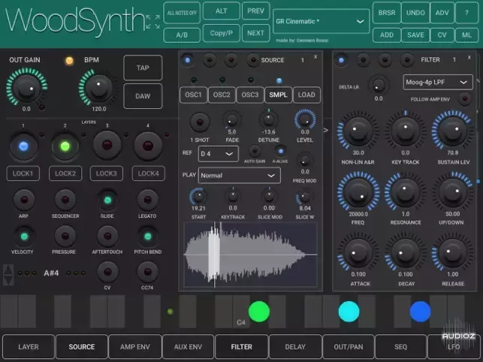Select first blue slot LED in Filter panel
Image resolution: width=483 pixels, height=362 pixels.
tap(341, 60)
